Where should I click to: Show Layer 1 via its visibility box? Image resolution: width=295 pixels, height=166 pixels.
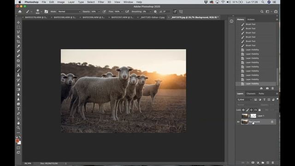[x=238, y=116]
